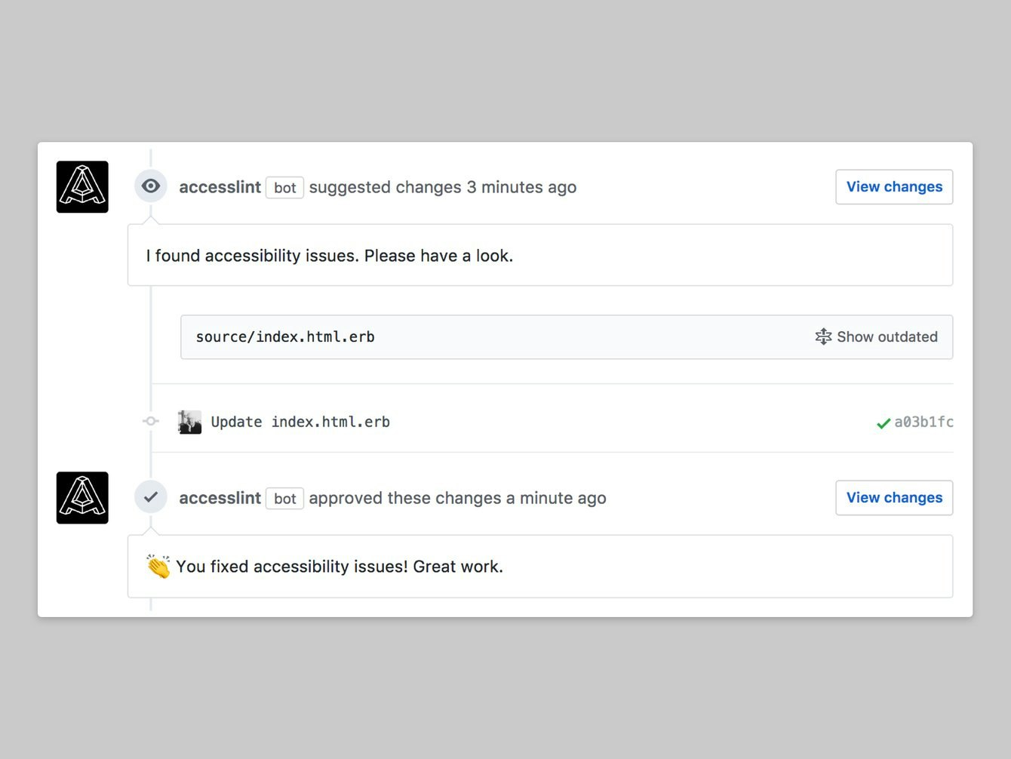Open View changes for the approved review

coord(893,497)
